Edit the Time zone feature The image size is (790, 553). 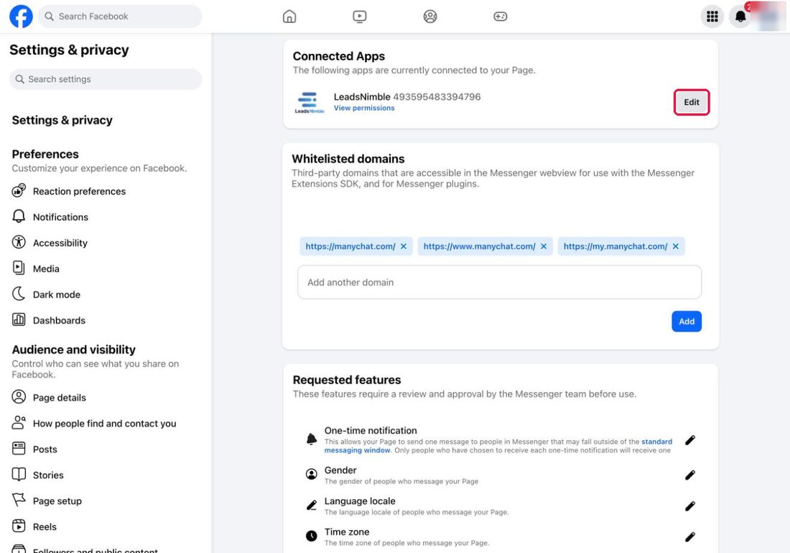pyautogui.click(x=690, y=537)
